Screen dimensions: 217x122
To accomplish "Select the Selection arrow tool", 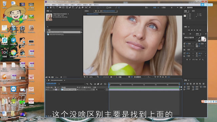I will 47,7.
